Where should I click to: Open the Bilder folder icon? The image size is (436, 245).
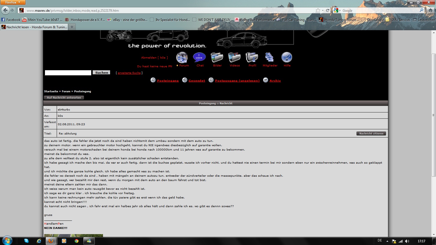point(217,57)
